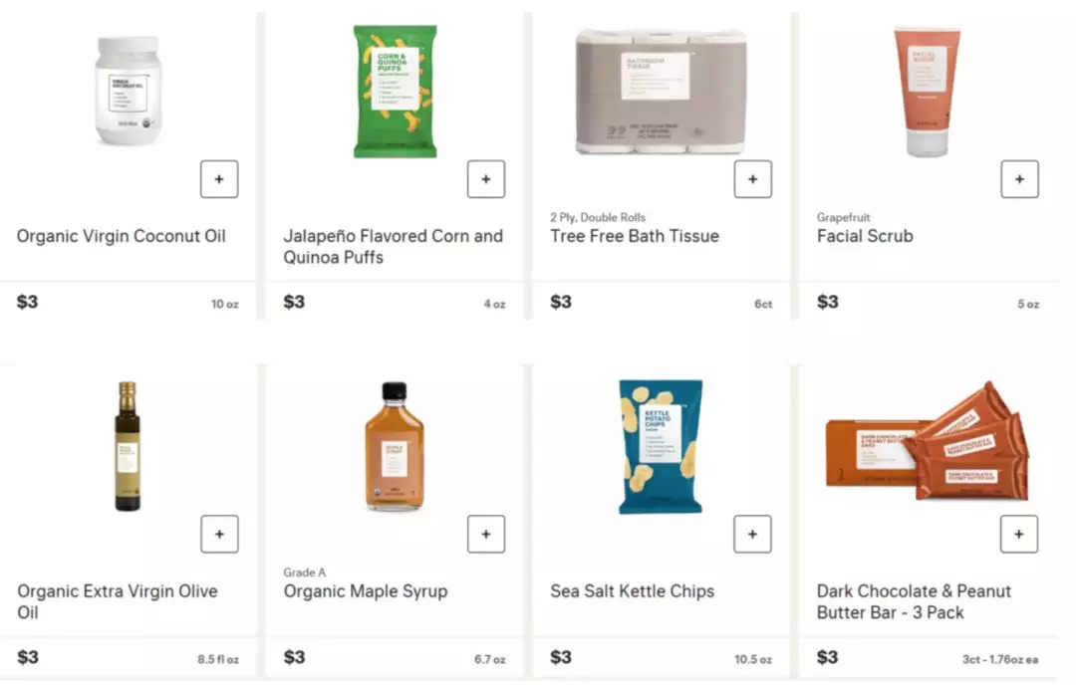
Task: Add Tree Free Bath Tissue to cart
Action: coord(752,179)
